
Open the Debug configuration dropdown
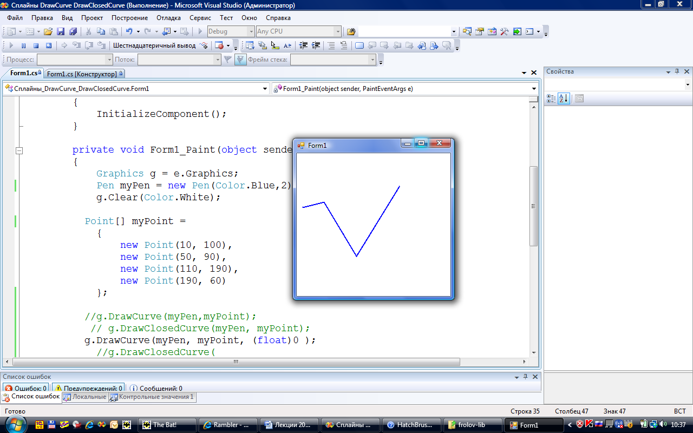coord(251,31)
